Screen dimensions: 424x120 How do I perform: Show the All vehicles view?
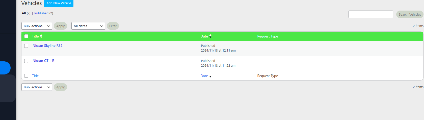(24, 13)
